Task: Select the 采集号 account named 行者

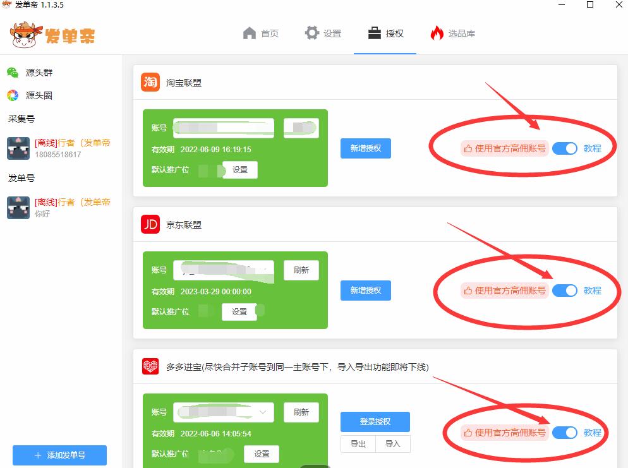Action: 60,148
